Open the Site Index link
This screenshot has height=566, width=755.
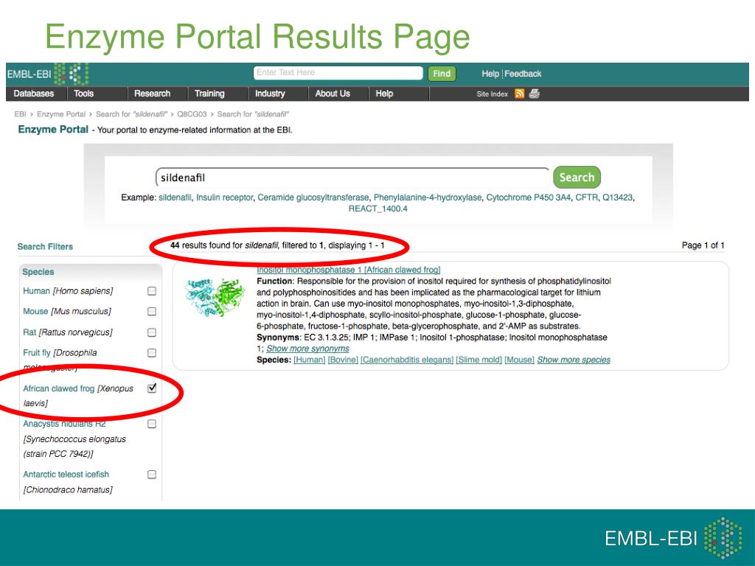pyautogui.click(x=492, y=94)
